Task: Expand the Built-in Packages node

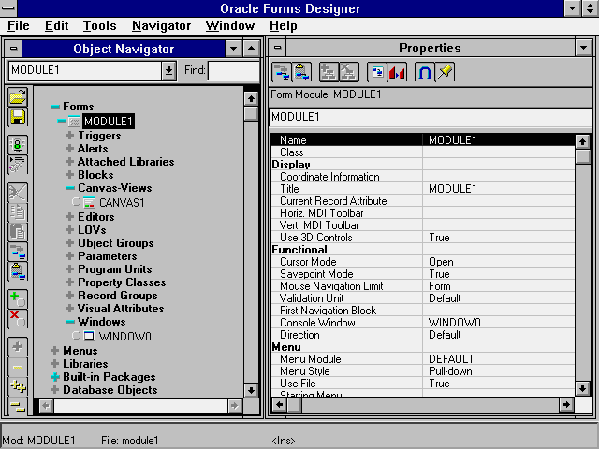Action: tap(55, 377)
